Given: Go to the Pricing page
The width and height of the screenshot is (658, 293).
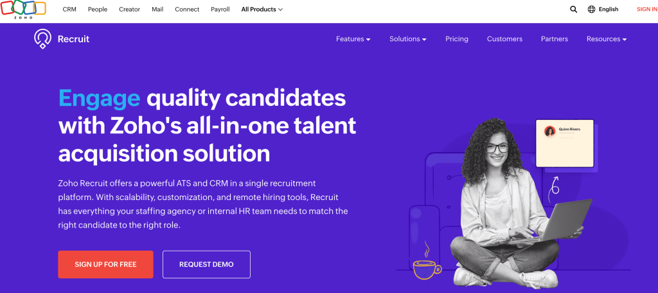Looking at the screenshot, I should 457,39.
